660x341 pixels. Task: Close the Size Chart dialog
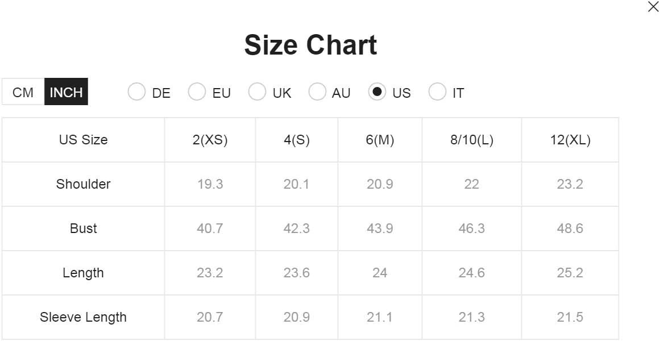(653, 7)
